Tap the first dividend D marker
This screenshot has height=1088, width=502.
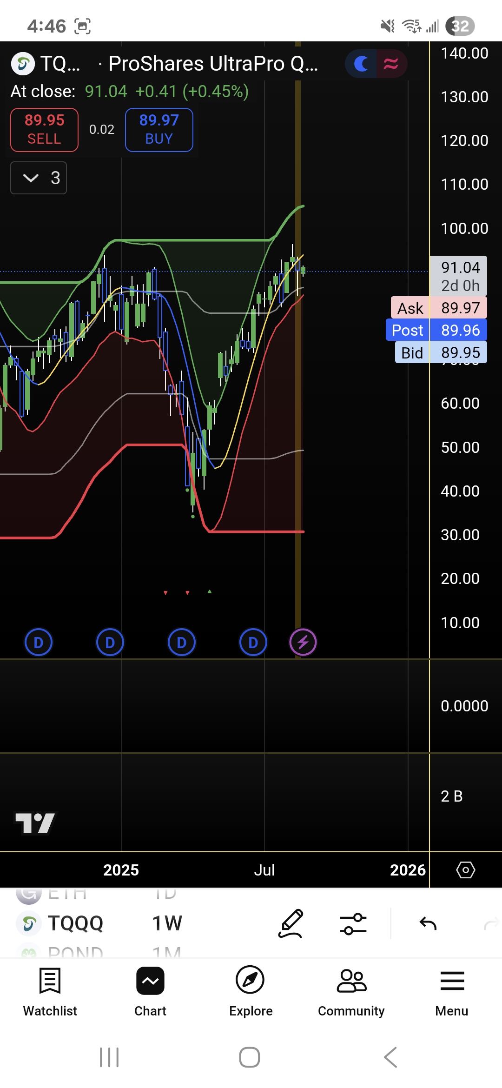(38, 643)
